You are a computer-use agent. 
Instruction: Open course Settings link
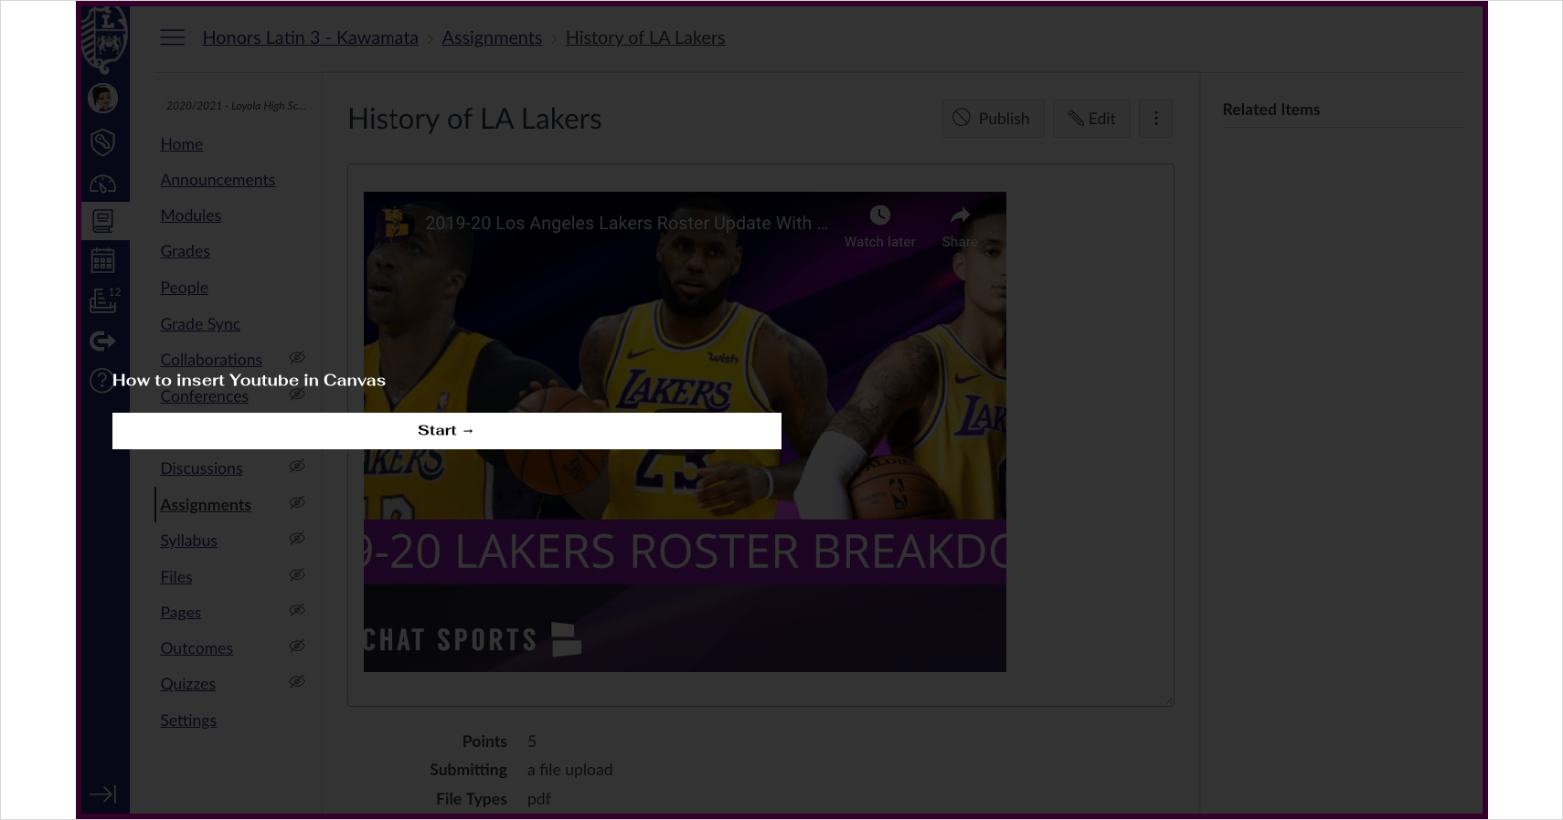click(188, 720)
